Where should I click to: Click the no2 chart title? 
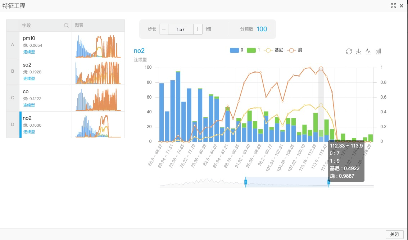[139, 51]
